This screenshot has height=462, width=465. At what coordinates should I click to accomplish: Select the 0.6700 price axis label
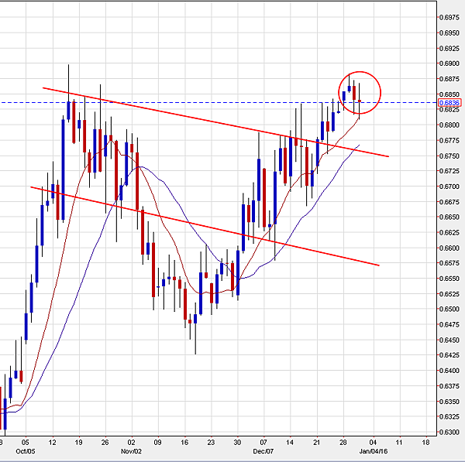pos(449,187)
